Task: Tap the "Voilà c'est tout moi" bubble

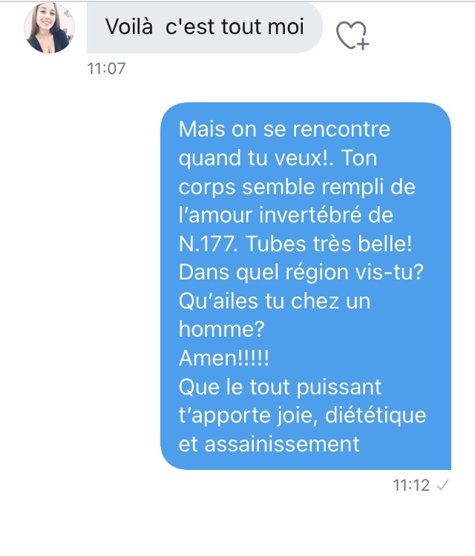Action: (x=205, y=27)
